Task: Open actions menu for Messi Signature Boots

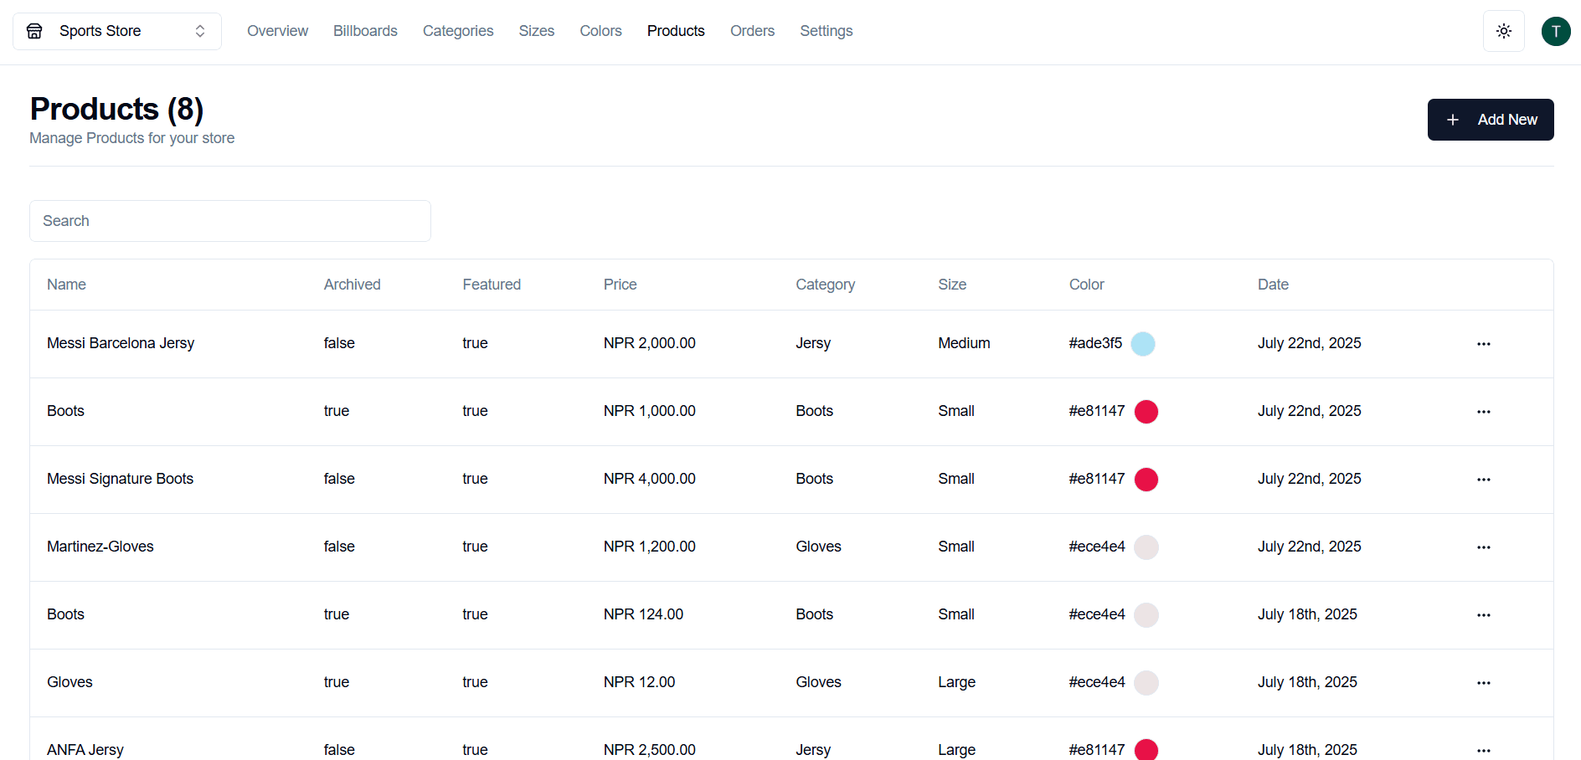Action: pos(1484,479)
